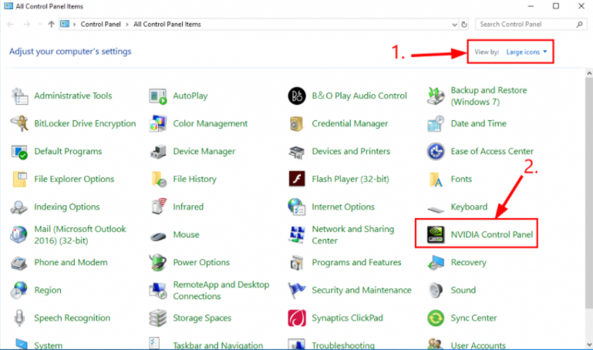
Task: Open the System link
Action: pos(48,345)
